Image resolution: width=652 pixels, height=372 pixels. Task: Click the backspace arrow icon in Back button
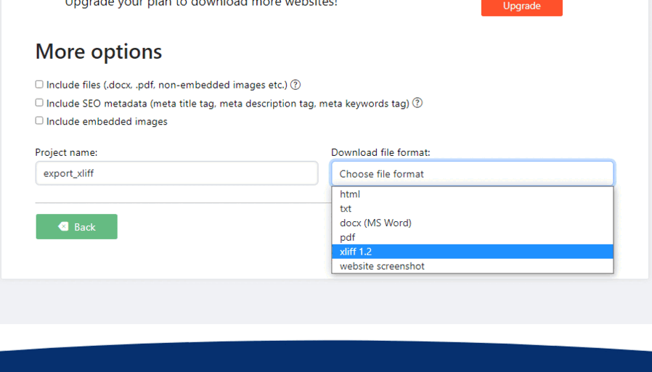(x=63, y=227)
